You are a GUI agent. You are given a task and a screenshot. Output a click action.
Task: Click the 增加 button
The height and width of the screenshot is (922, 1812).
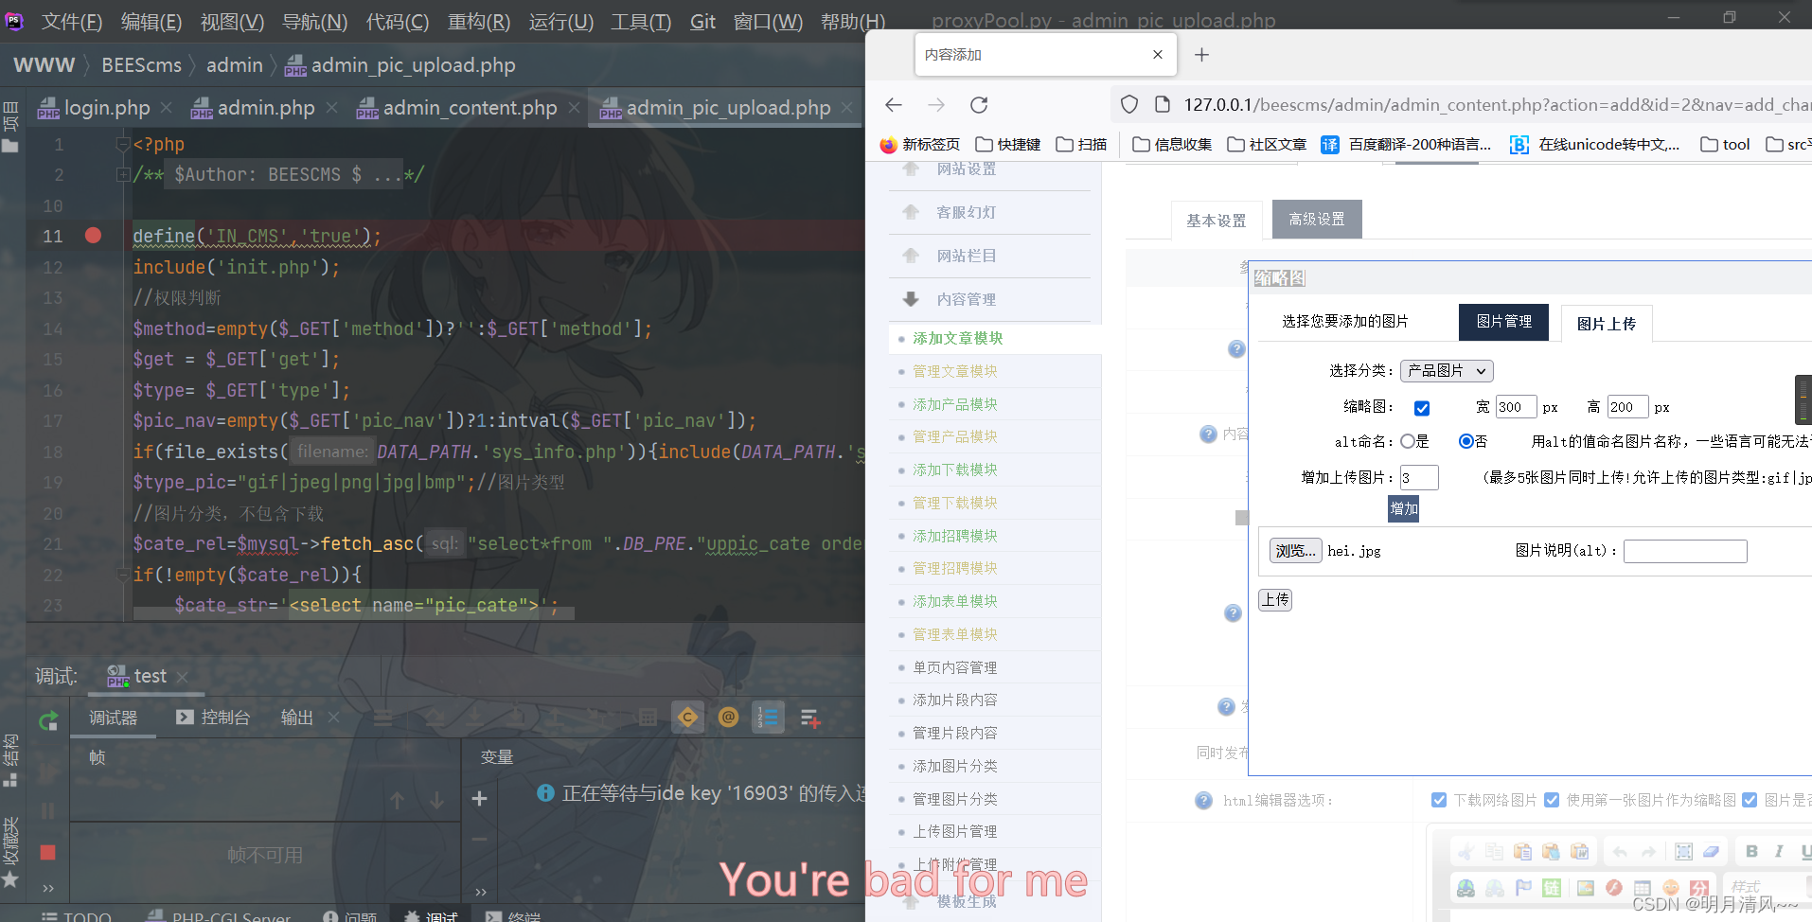point(1404,508)
